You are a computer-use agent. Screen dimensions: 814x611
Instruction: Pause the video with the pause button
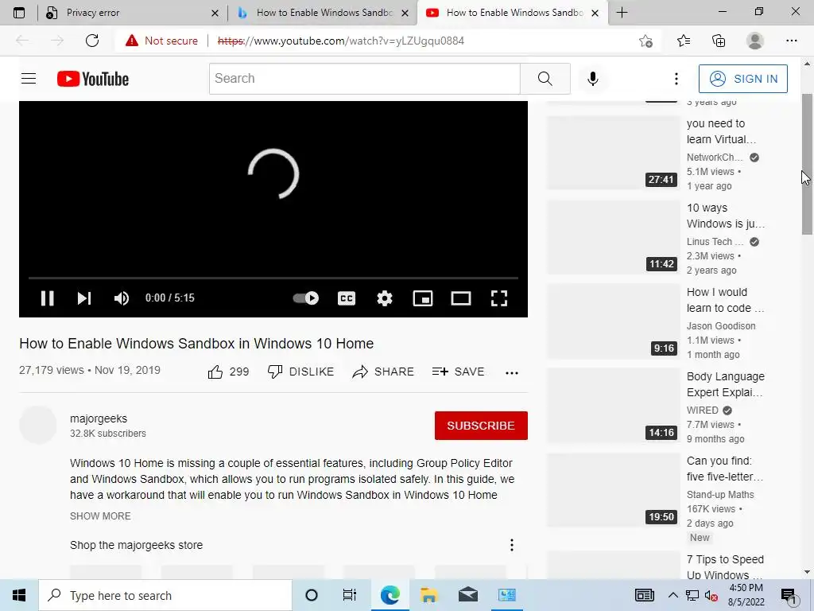point(47,298)
